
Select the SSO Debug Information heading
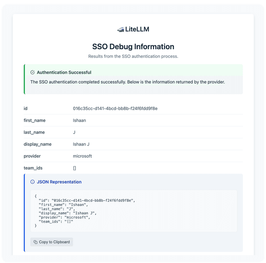click(x=133, y=47)
